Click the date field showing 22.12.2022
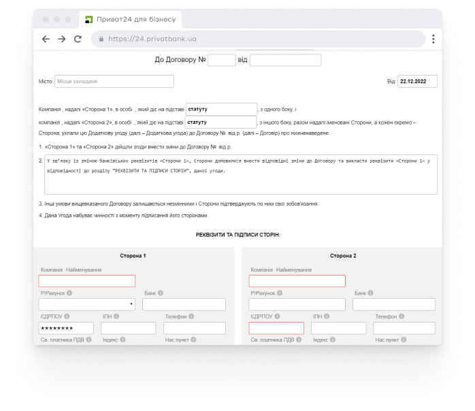The image size is (475, 411). (x=417, y=82)
